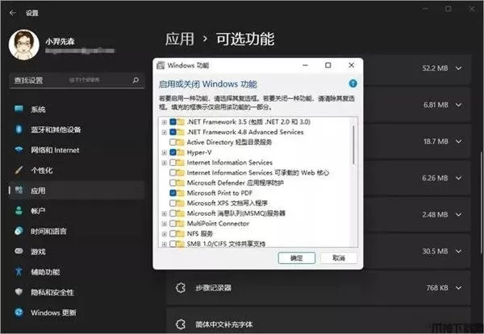Expand the 6.26 MB feature row chevron
This screenshot has height=334, width=484.
(x=459, y=178)
